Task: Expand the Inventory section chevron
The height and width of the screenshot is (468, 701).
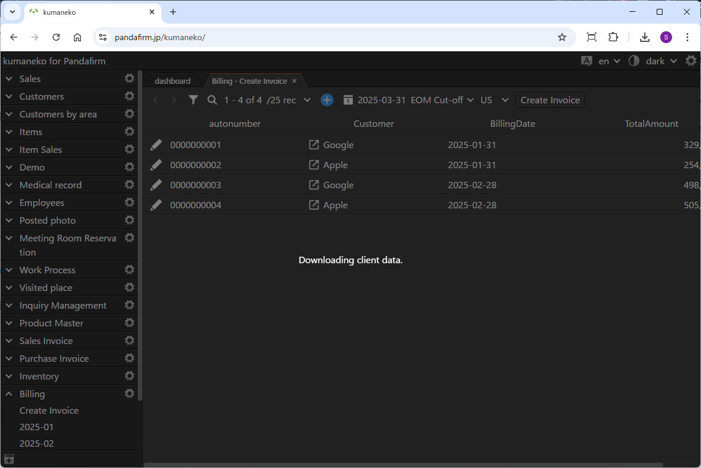Action: [x=9, y=376]
